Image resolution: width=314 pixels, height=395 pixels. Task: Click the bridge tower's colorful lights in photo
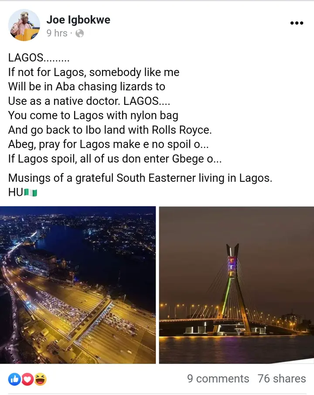pos(232,267)
